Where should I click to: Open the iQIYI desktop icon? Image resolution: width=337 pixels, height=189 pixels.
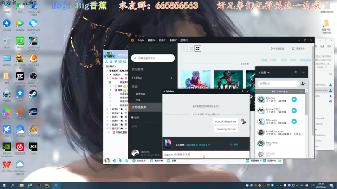(20, 42)
